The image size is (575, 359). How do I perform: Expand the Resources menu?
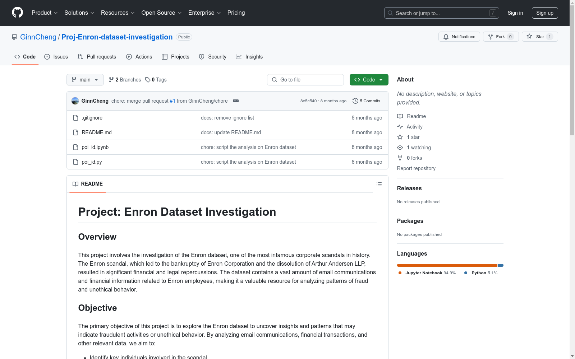[118, 13]
